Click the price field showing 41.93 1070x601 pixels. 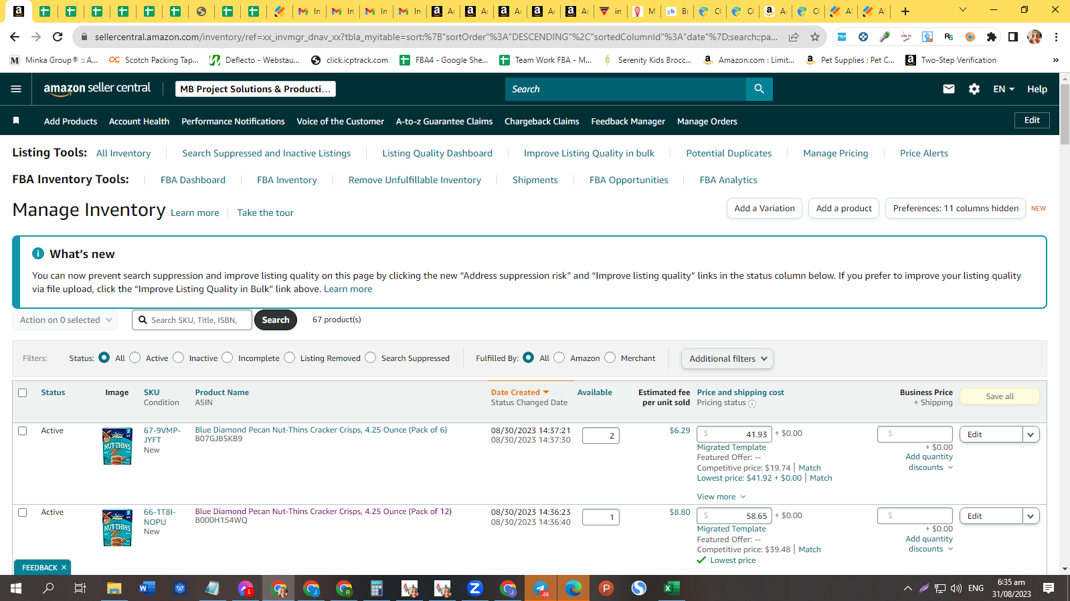coord(734,434)
